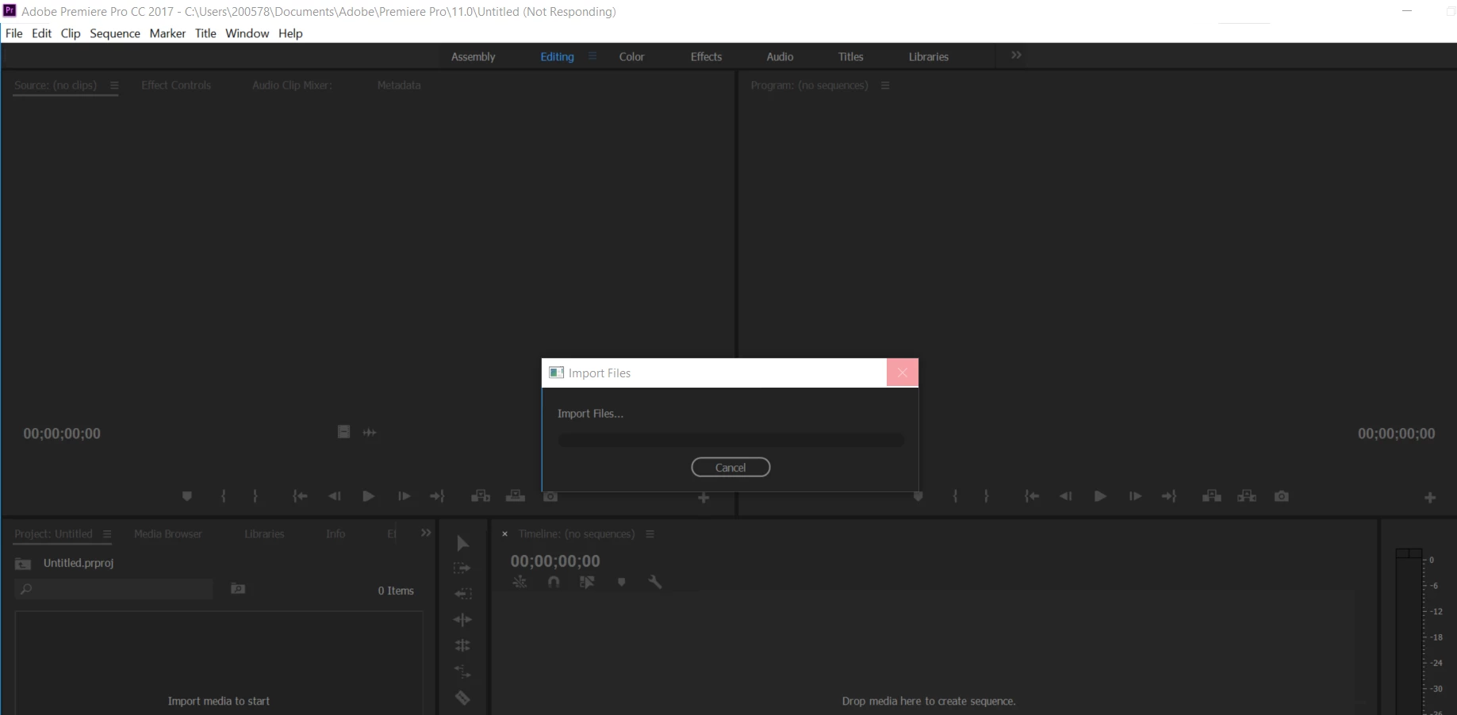This screenshot has height=715, width=1457.
Task: Go to In point in Program monitor
Action: point(1031,496)
